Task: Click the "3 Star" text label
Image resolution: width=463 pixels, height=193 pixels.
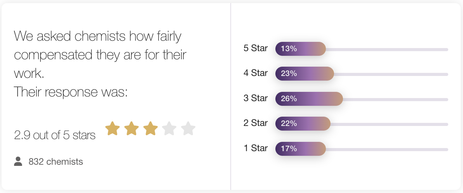Action: click(256, 98)
